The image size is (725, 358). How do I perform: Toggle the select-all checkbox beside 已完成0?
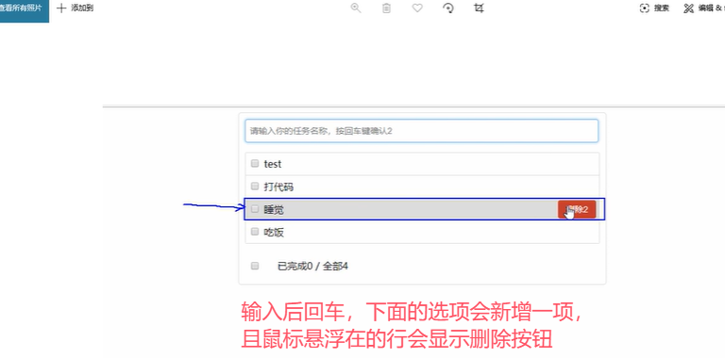255,266
